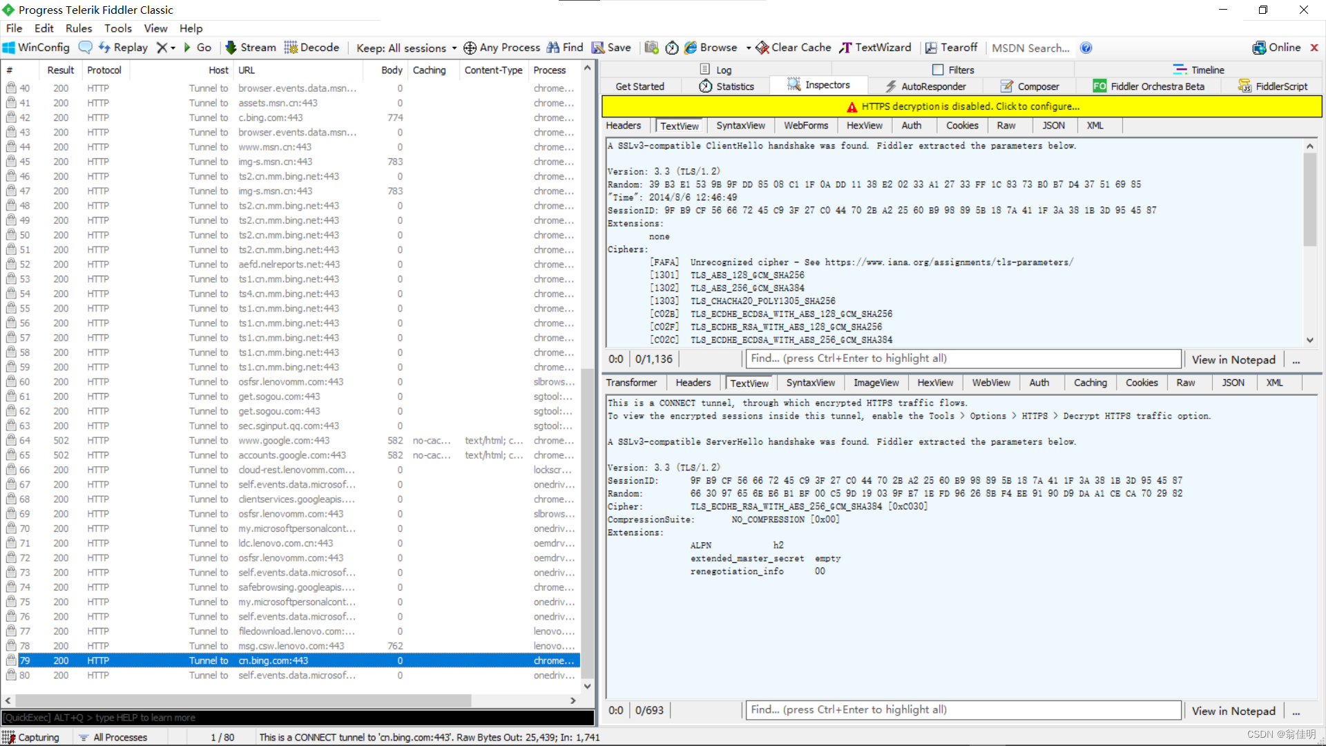Open the Tools menu
Image resolution: width=1326 pixels, height=746 pixels.
point(118,28)
